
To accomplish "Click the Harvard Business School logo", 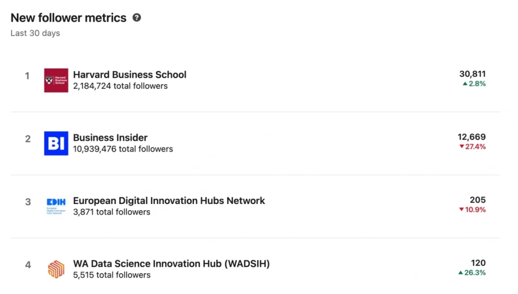I will click(56, 80).
